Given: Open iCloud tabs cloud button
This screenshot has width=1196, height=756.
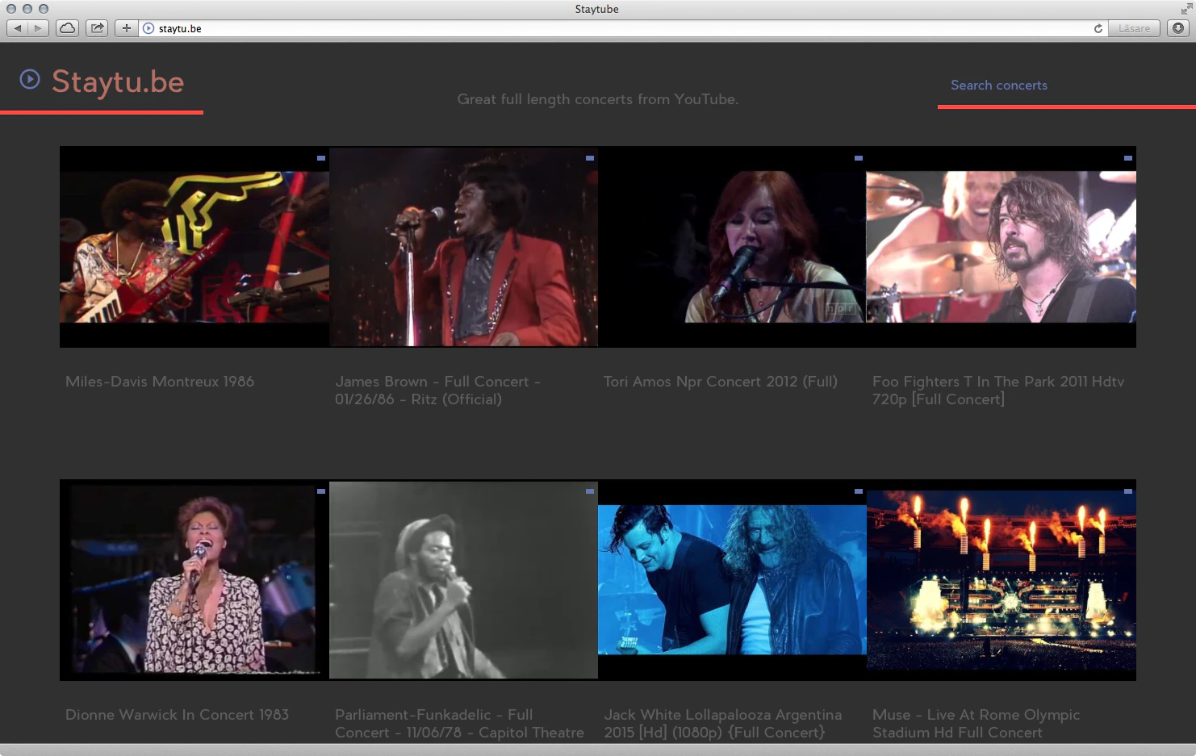Looking at the screenshot, I should click(68, 28).
